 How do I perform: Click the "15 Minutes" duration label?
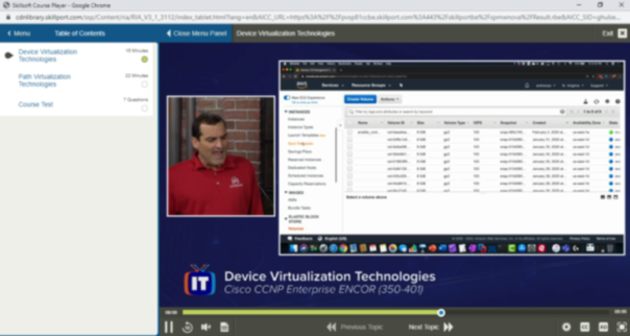[136, 50]
